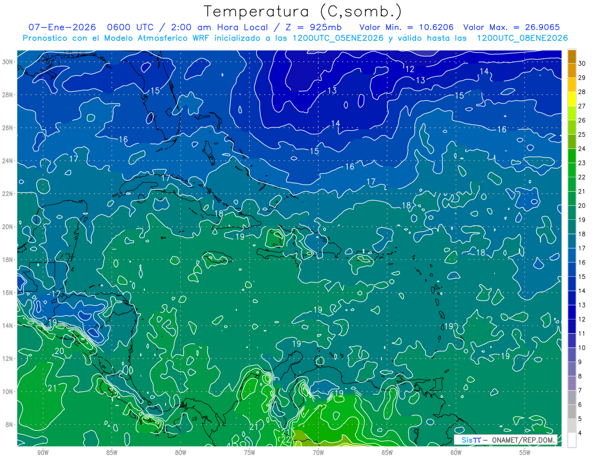Click the "16N" latitude axis label
This screenshot has height=459, width=595.
(7, 293)
